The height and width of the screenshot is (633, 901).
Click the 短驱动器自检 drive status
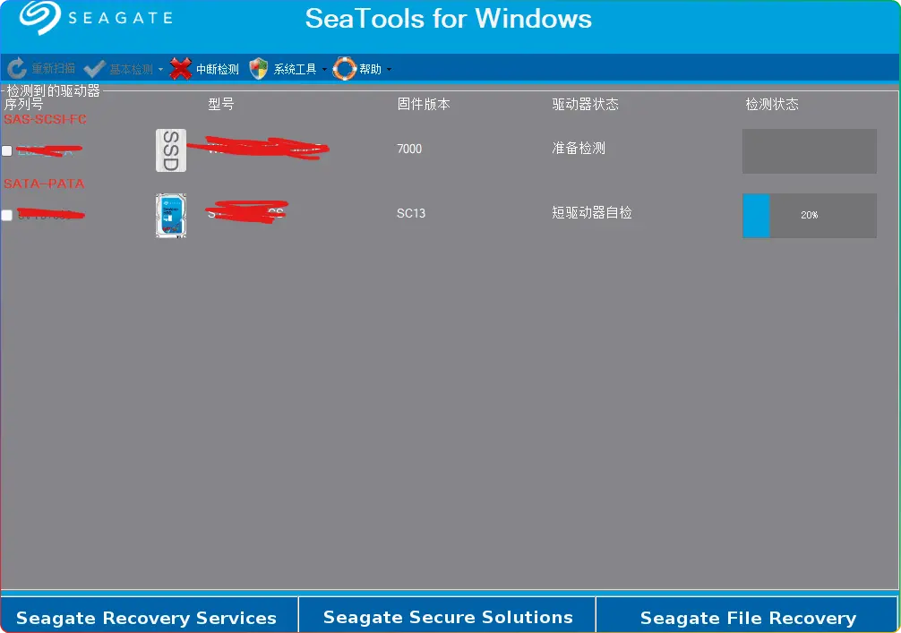592,212
